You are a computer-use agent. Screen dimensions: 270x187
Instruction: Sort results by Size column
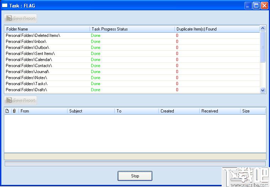click(253, 111)
